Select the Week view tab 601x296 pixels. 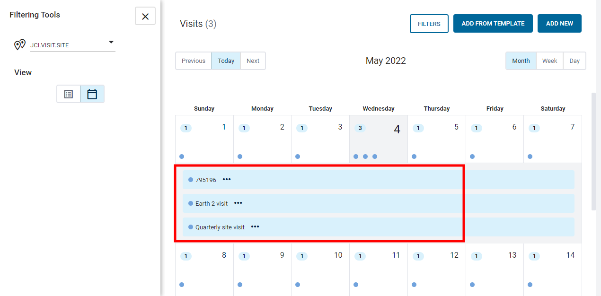550,61
